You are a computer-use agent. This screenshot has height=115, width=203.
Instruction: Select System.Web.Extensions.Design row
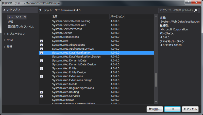pos(96,80)
